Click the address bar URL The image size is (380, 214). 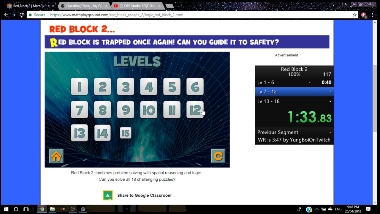click(117, 15)
